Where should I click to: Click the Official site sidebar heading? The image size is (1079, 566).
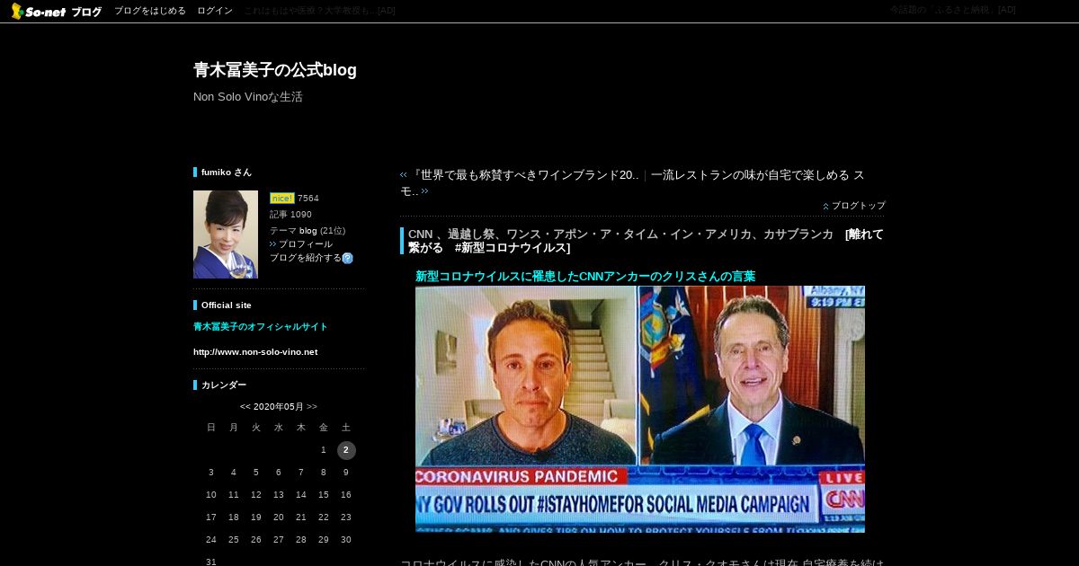click(227, 305)
